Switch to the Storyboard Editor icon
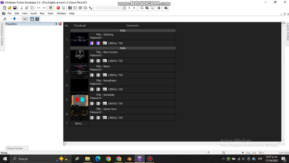Image resolution: width=289 pixels, height=163 pixels. click(x=70, y=8)
